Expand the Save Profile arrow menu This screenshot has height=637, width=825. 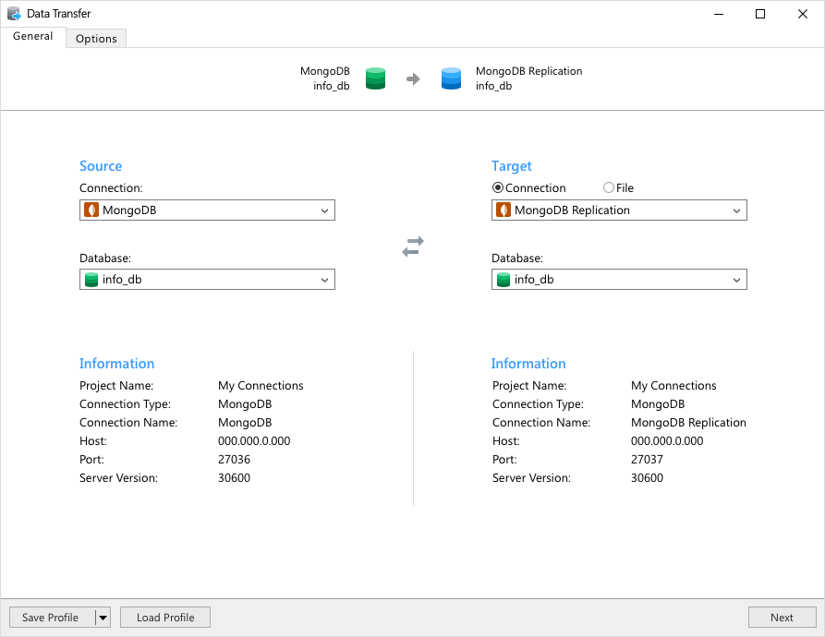click(103, 618)
